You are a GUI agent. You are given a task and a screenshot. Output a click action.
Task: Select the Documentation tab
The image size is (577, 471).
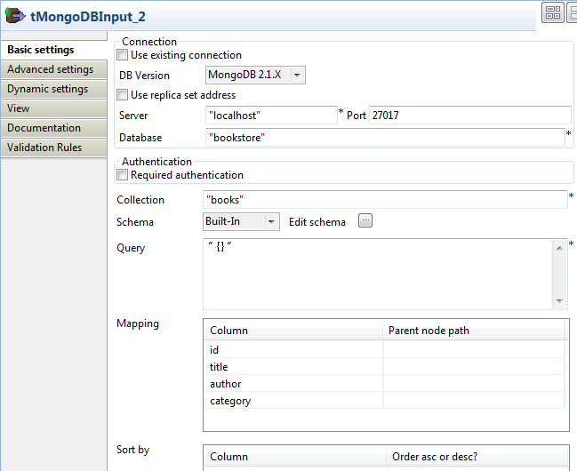pyautogui.click(x=44, y=128)
